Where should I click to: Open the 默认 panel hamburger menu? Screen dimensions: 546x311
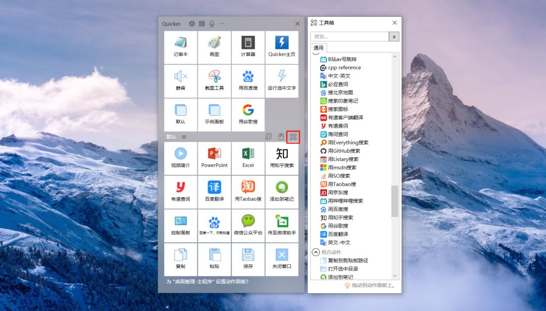tap(184, 137)
